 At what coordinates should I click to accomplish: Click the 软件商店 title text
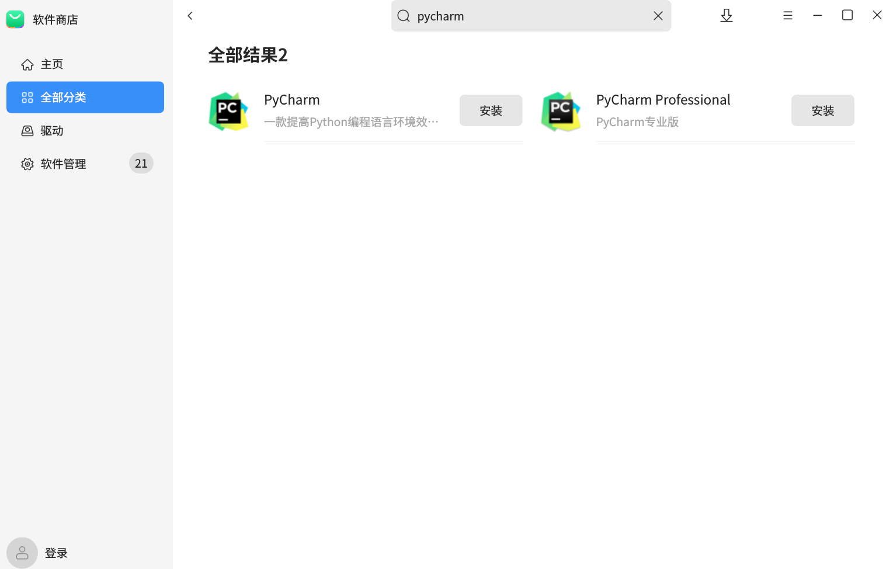point(55,20)
